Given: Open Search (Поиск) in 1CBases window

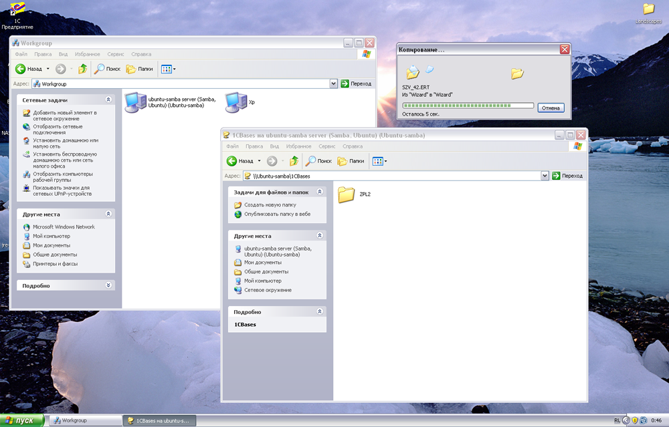Looking at the screenshot, I should point(318,160).
